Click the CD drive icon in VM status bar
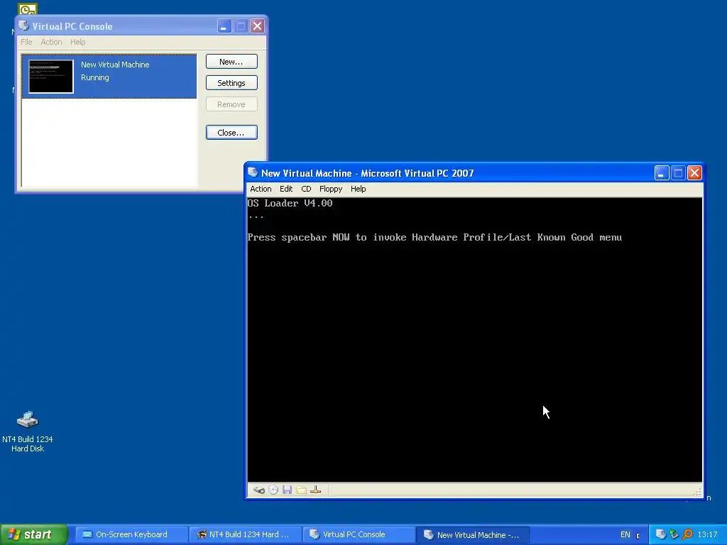The width and height of the screenshot is (727, 545). 273,490
